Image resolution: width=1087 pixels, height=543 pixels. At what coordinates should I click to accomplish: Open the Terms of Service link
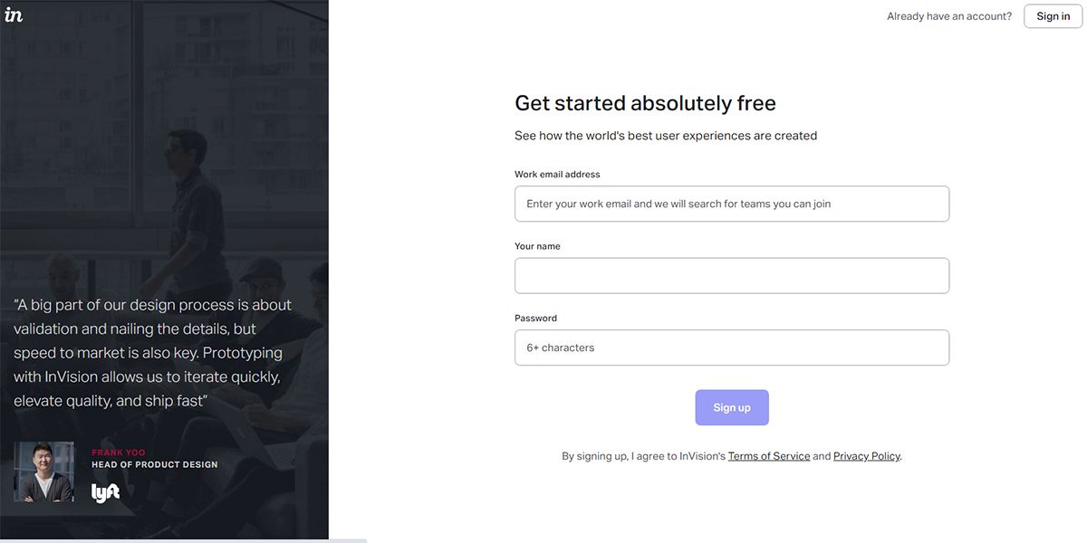(x=768, y=456)
